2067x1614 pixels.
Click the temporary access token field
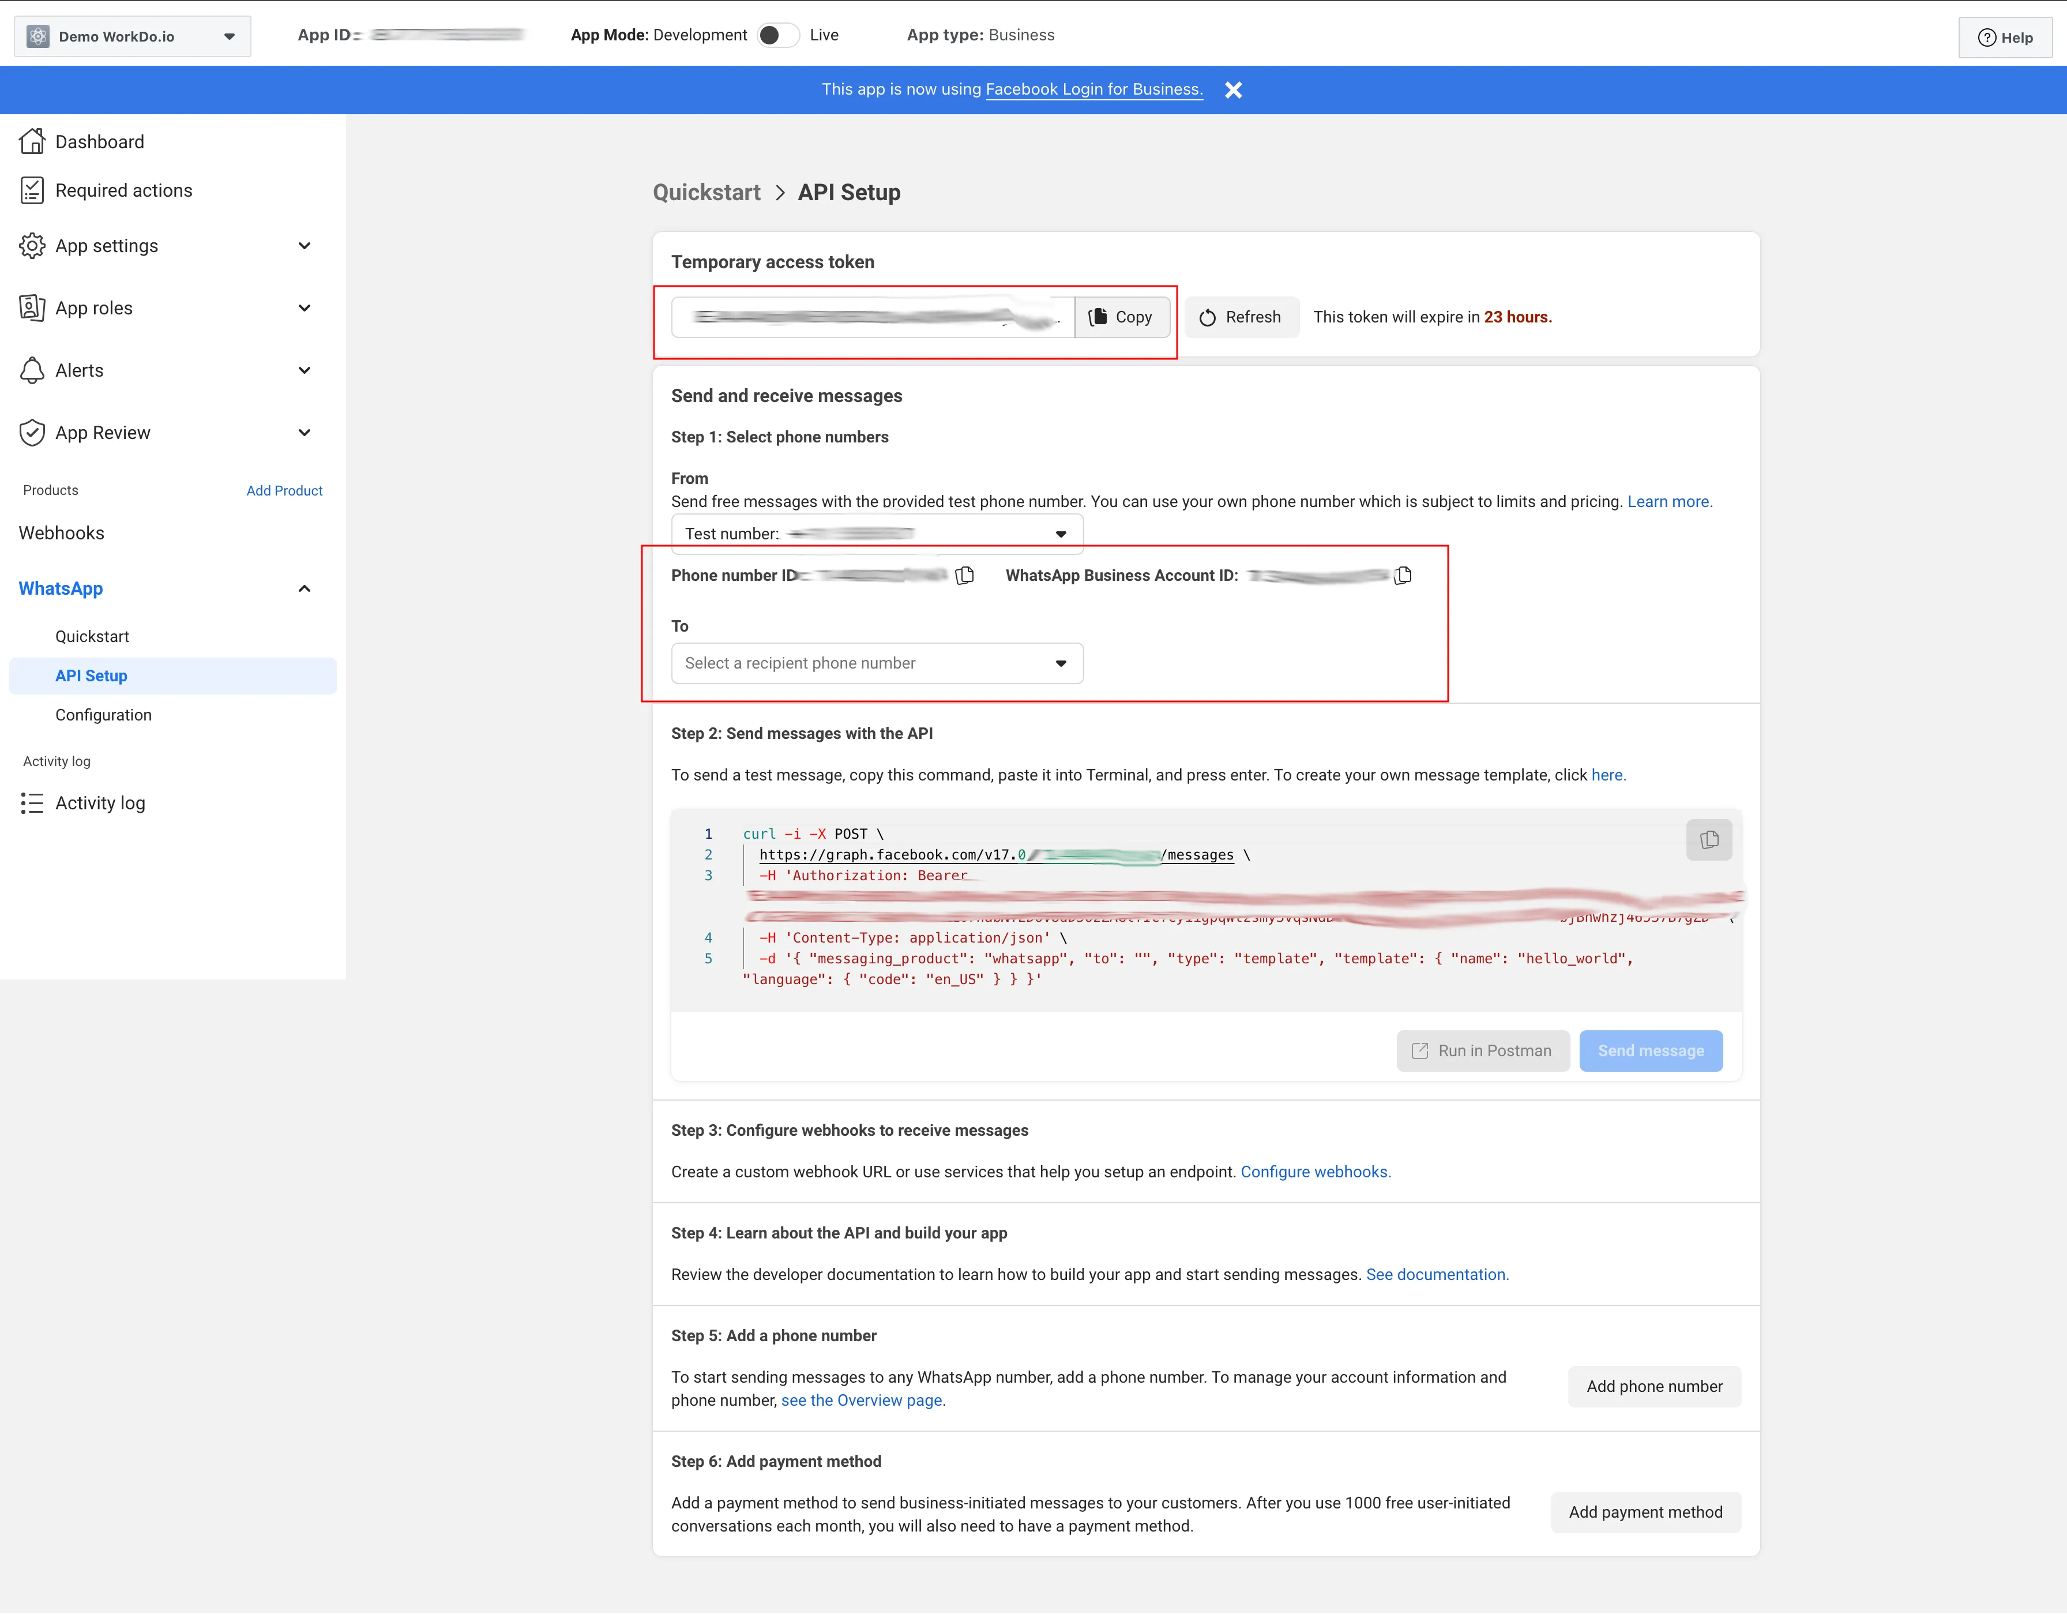(x=871, y=317)
